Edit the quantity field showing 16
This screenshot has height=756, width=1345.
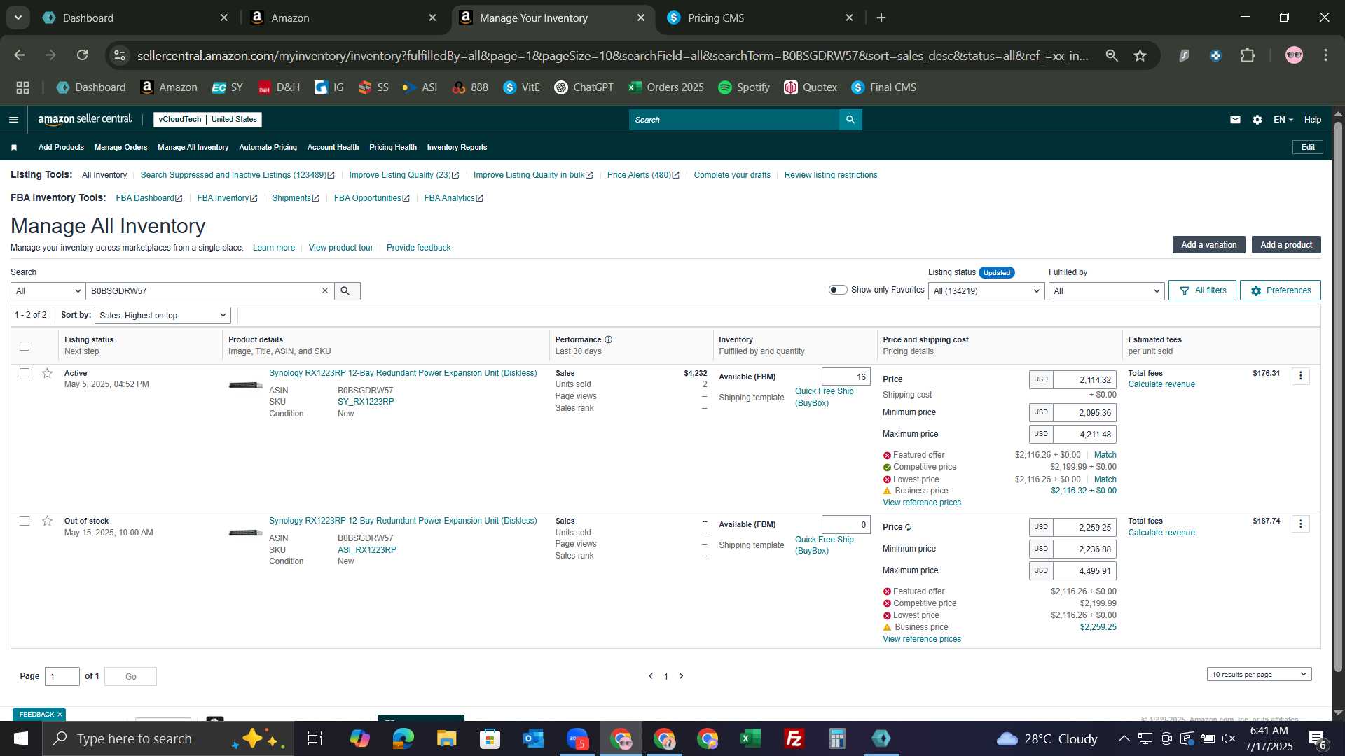pos(846,377)
